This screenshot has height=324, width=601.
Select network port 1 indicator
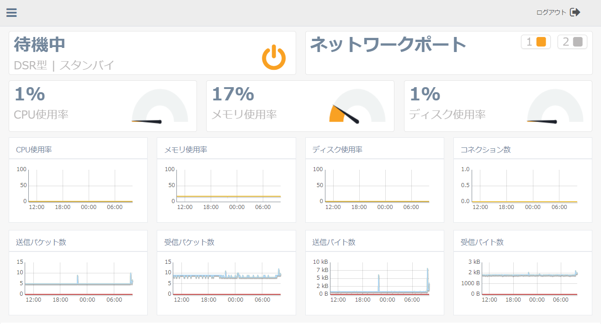pos(536,42)
